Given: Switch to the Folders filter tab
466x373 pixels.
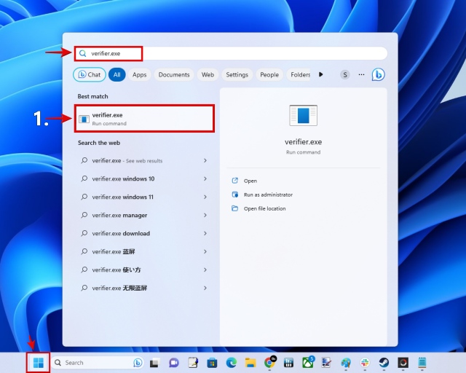Looking at the screenshot, I should tap(299, 74).
